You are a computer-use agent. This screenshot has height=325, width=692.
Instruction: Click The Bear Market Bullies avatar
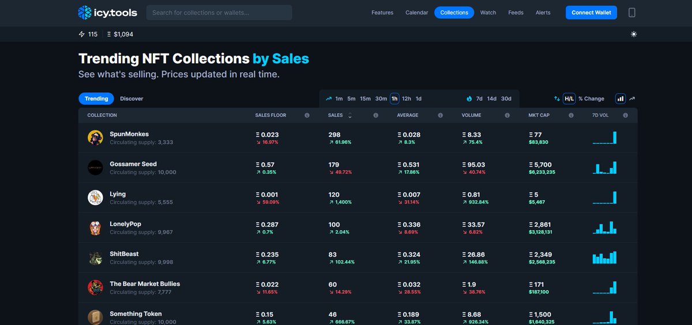(x=95, y=288)
